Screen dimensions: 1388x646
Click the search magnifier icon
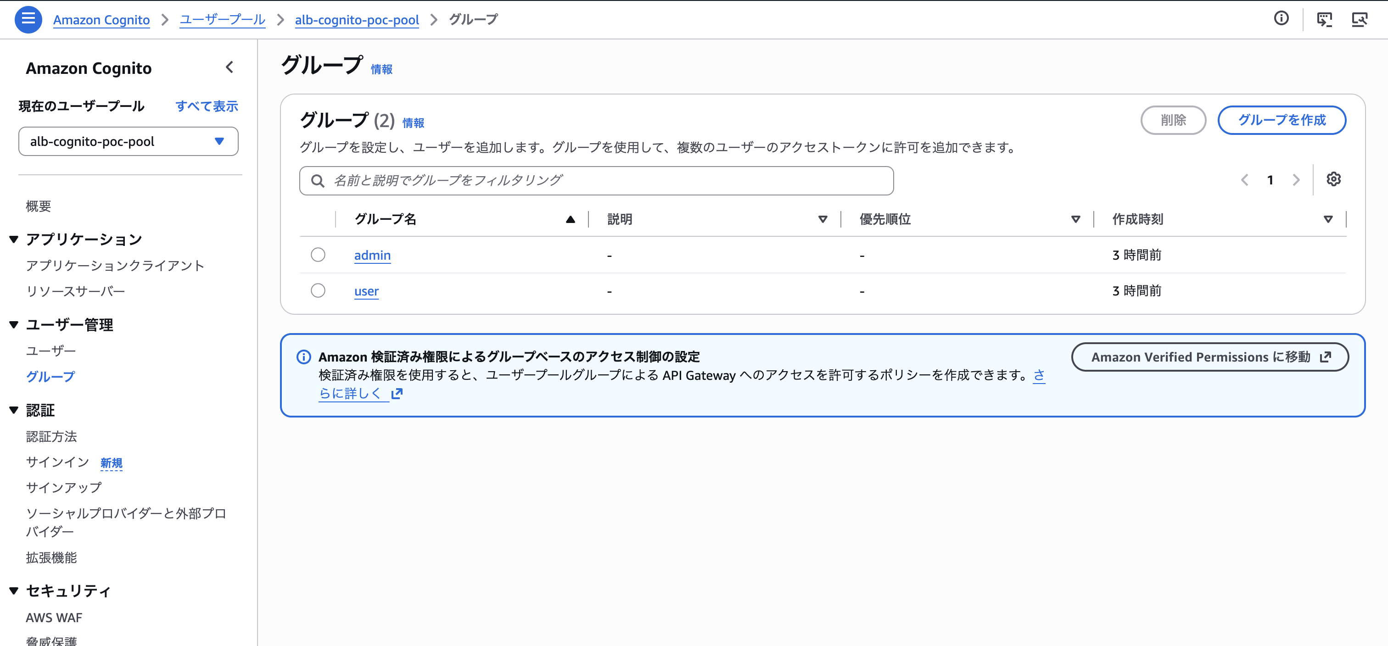pos(318,180)
